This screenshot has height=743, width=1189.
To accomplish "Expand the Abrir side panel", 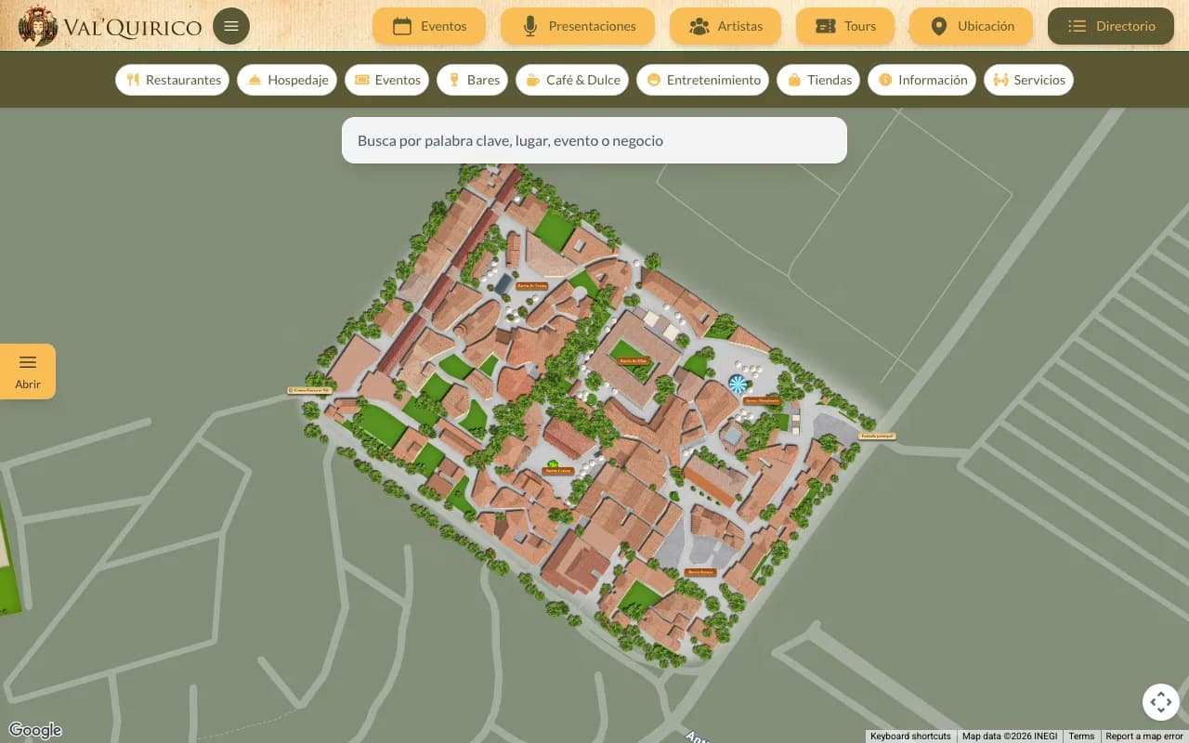I will pos(28,371).
